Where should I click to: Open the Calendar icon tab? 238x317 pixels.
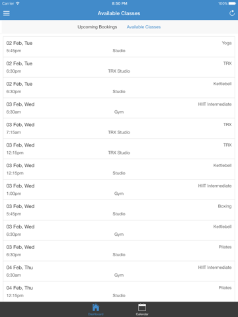[x=142, y=309]
